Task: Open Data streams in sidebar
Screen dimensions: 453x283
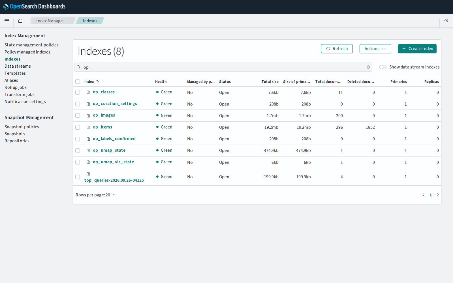Action: (18, 66)
